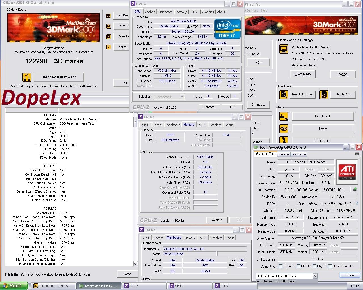Click the Game Demo icon
Screen dimensions: 363x290
point(284,140)
